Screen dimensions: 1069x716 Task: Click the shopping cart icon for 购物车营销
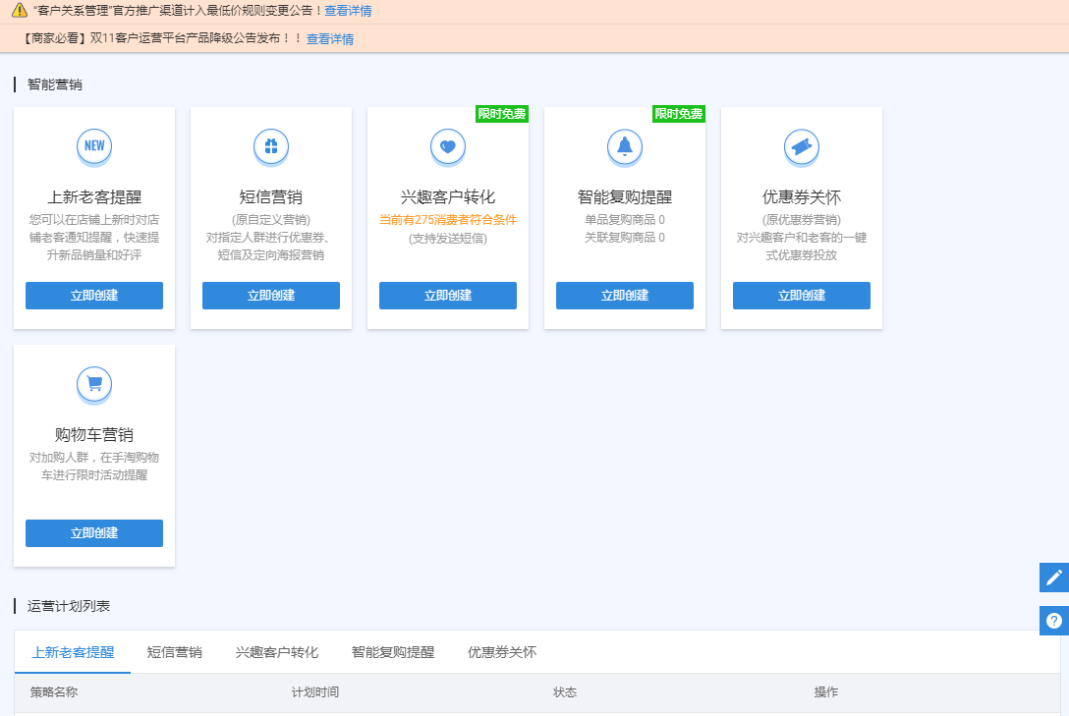94,384
